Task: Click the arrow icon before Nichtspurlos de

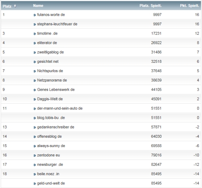Action: click(35, 71)
